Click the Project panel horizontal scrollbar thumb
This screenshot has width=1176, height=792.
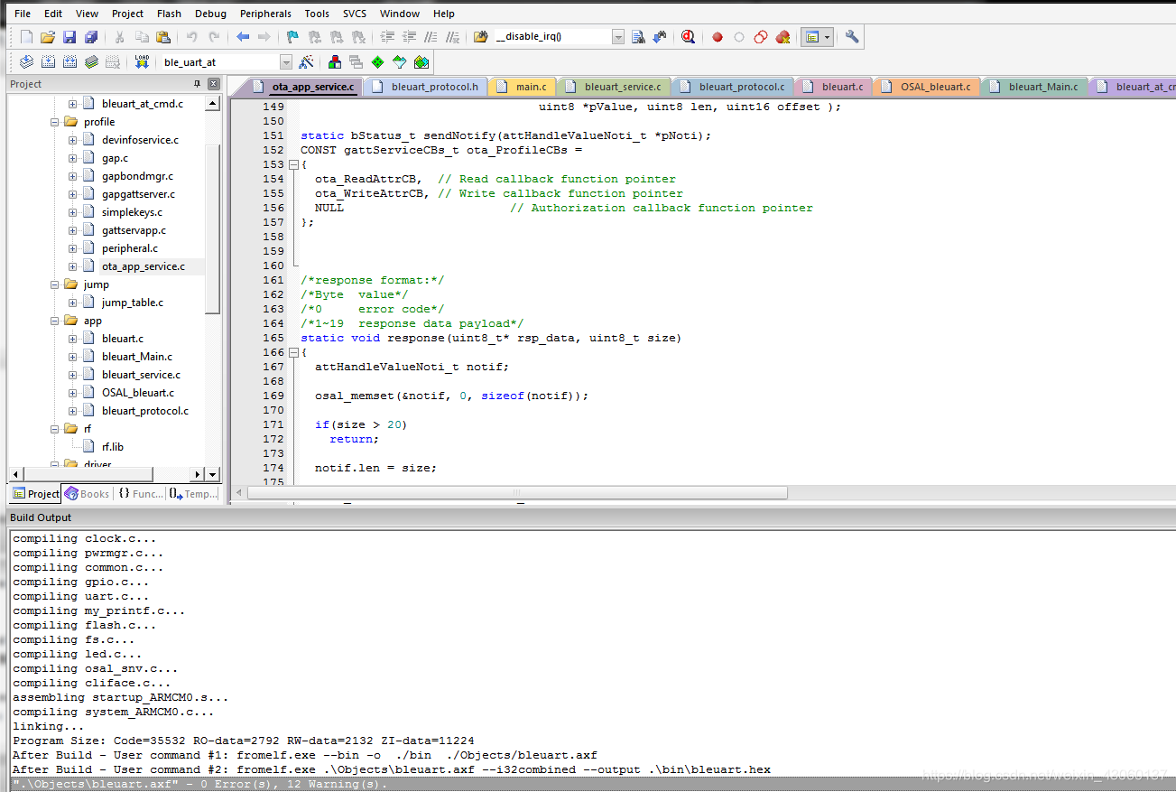click(x=88, y=474)
